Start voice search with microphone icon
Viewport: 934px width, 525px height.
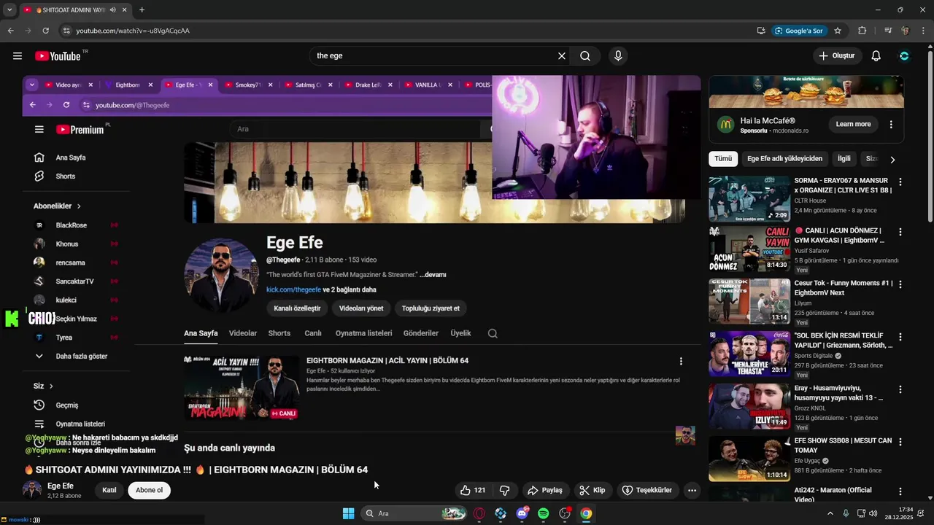pyautogui.click(x=618, y=56)
